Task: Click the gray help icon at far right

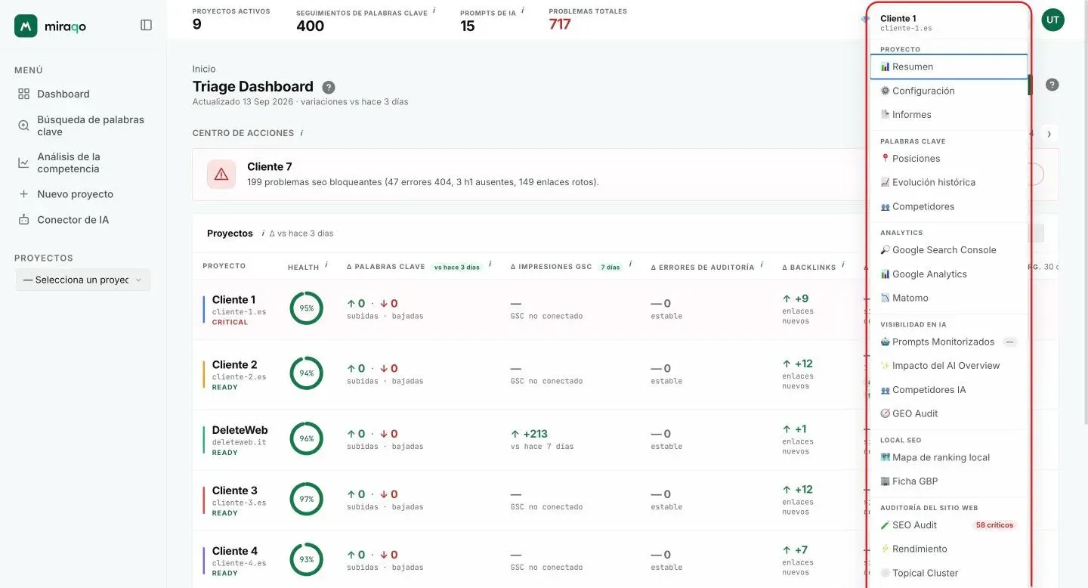Action: coord(1052,85)
